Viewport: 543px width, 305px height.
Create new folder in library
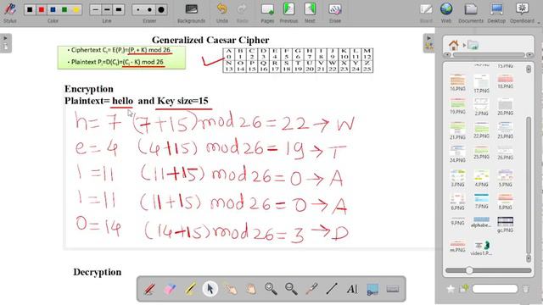[x=464, y=288]
